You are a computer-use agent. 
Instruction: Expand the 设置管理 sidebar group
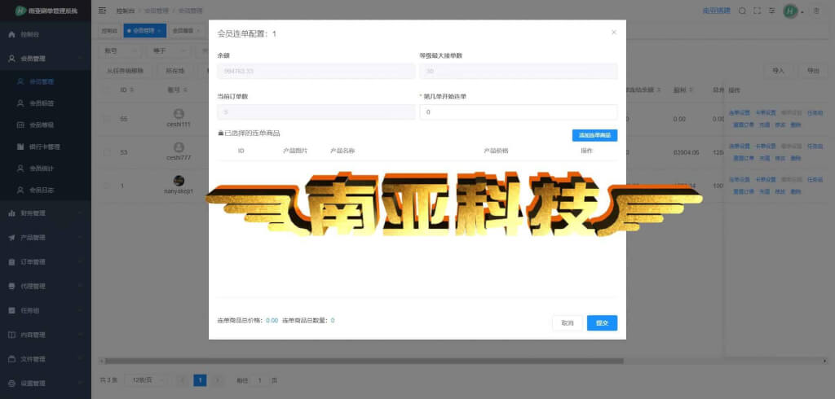click(x=81, y=383)
